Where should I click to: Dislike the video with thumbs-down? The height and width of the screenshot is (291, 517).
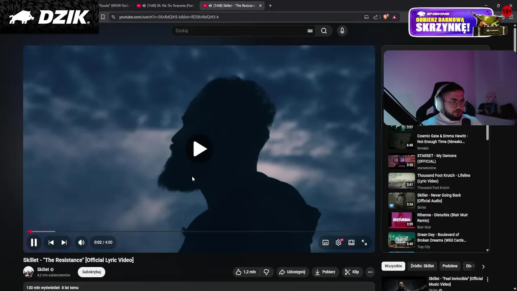(x=266, y=272)
